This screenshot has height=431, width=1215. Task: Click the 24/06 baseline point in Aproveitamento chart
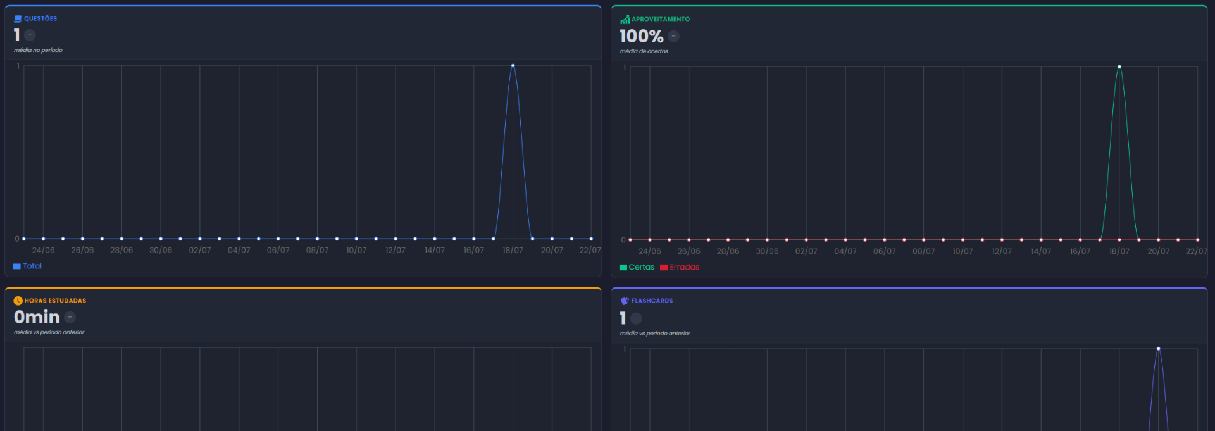[650, 240]
